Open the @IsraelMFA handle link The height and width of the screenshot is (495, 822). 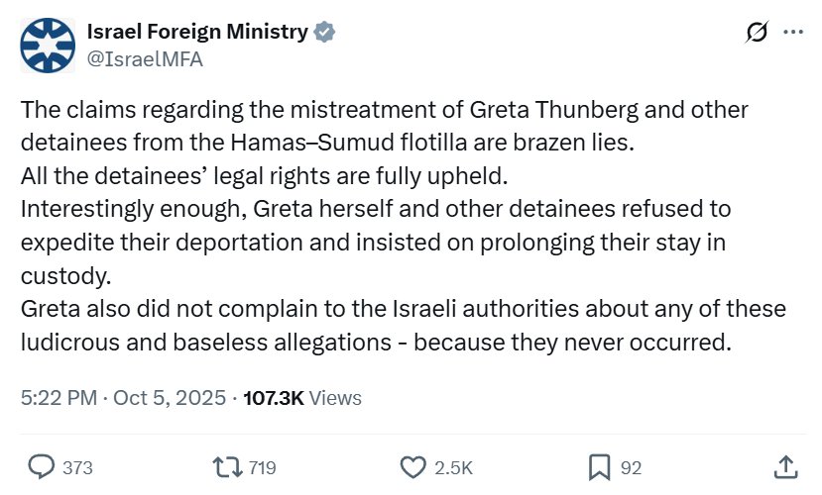146,57
